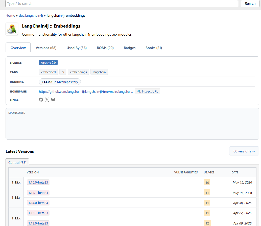Open dev.langchain4j breadcrumb link

[x=31, y=15]
